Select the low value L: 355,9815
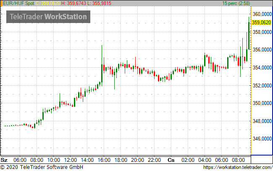Image resolution: width=273 pixels, height=171 pixels. pos(99,3)
